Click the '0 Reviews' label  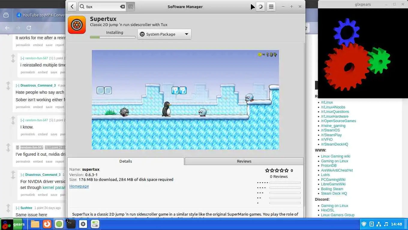tap(279, 176)
